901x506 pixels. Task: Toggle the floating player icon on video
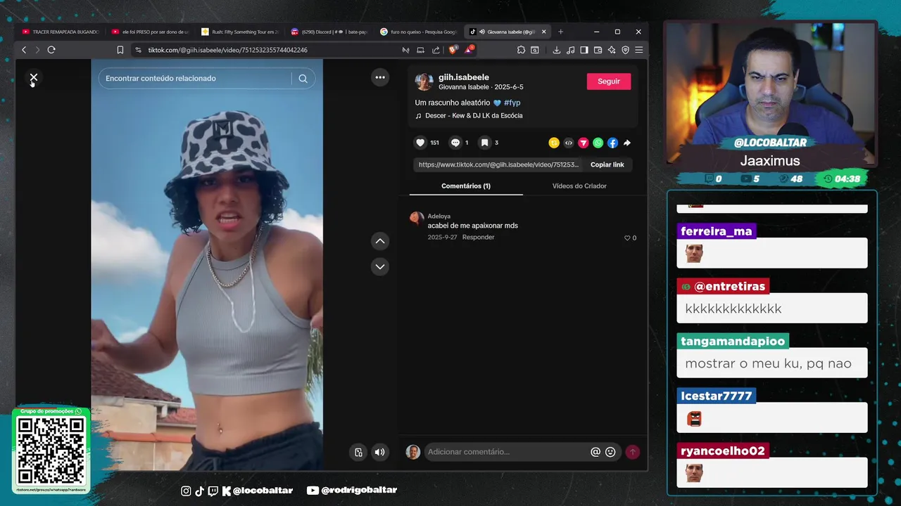(x=358, y=452)
